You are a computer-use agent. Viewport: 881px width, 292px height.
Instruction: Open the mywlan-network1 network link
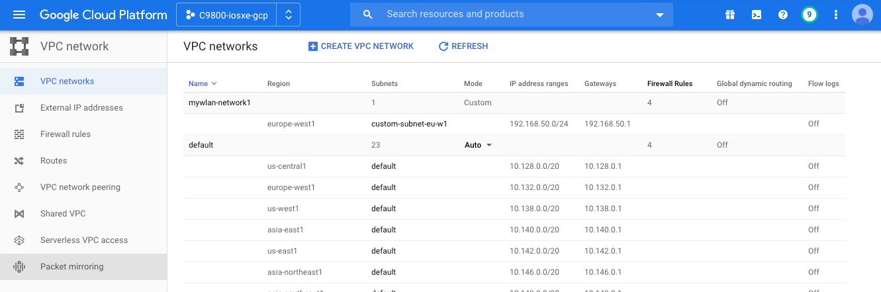point(219,103)
